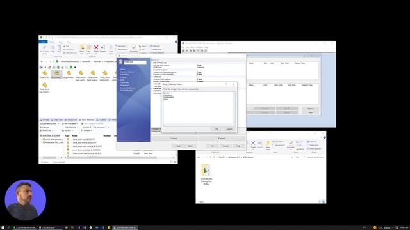410x230 pixels.
Task: Open the As Built dropdown
Action: tap(68, 130)
